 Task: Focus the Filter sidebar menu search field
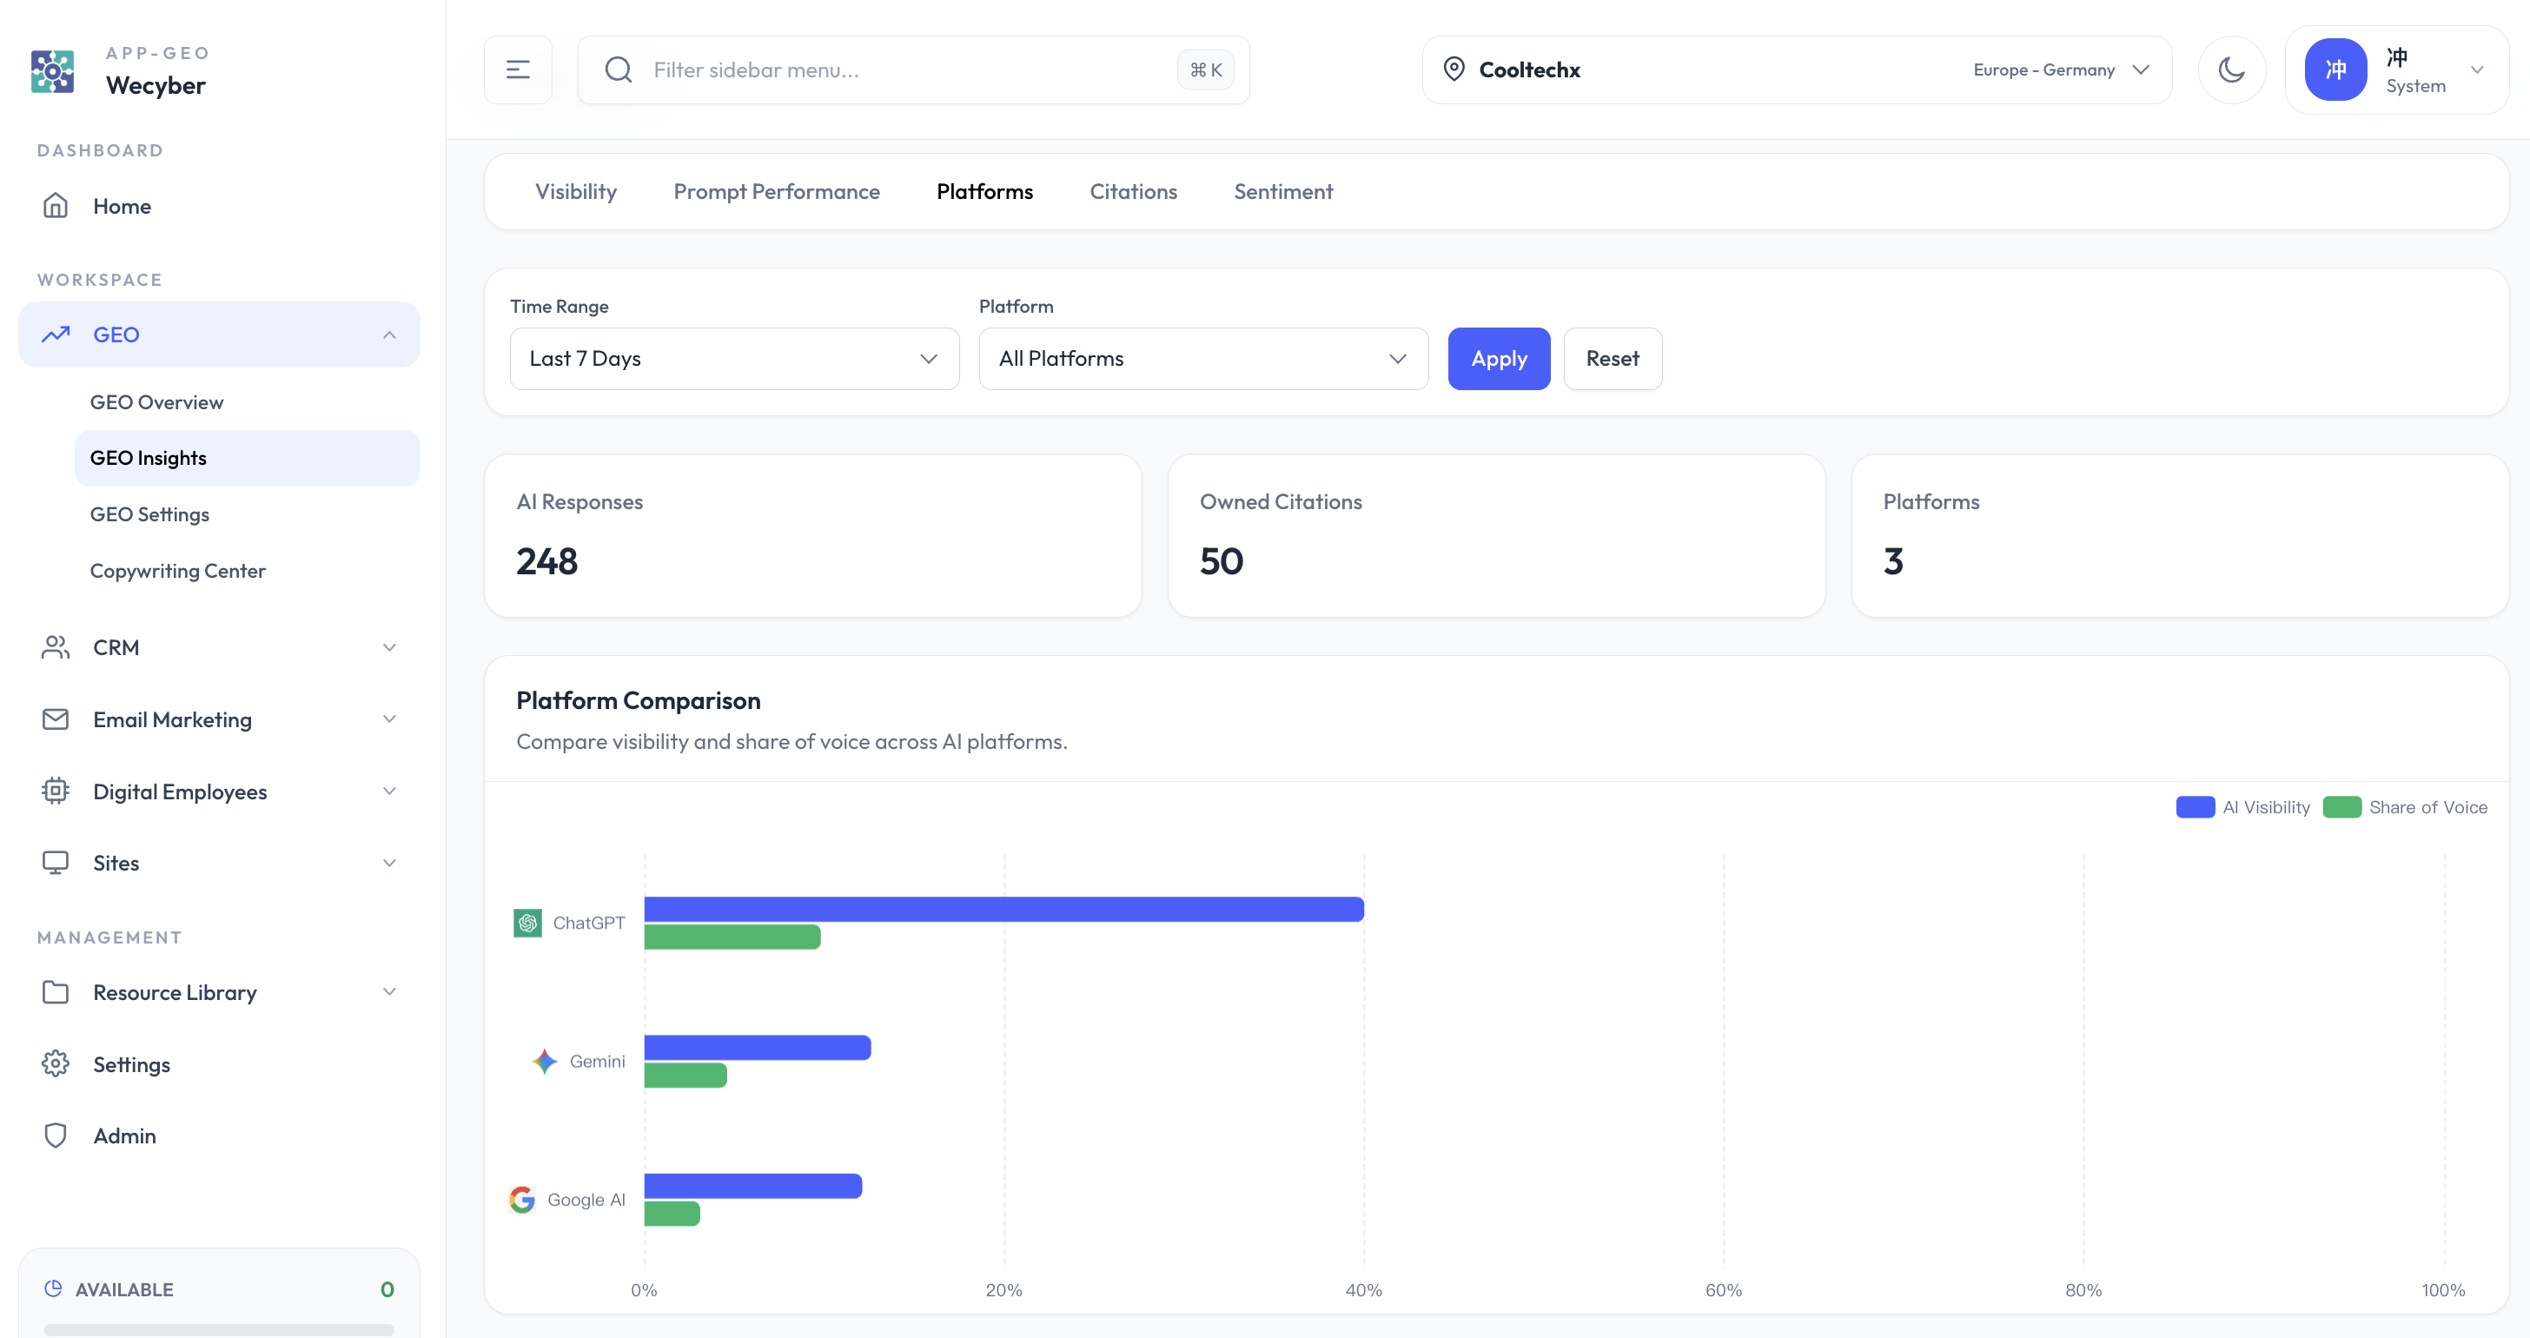pyautogui.click(x=913, y=70)
